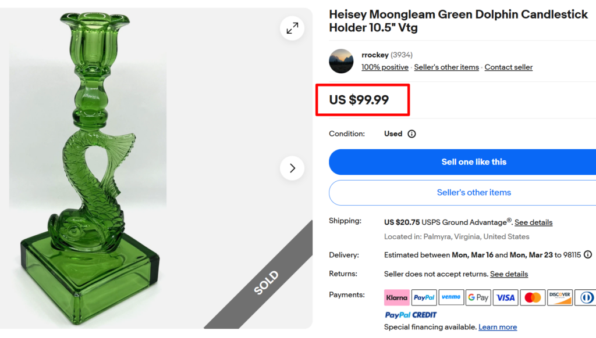
Task: Click the Mastercard payment icon
Action: (533, 297)
